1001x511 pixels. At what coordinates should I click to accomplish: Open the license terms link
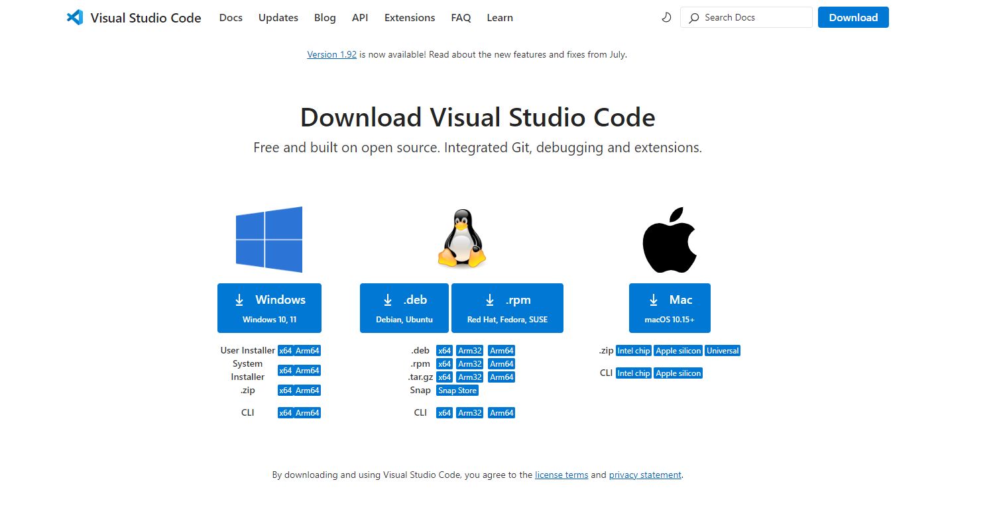point(561,475)
